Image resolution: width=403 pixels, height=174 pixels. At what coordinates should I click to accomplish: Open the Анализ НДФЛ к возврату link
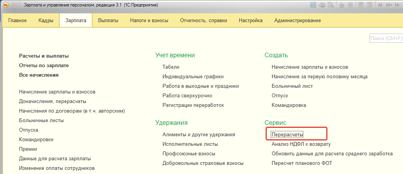(301, 144)
